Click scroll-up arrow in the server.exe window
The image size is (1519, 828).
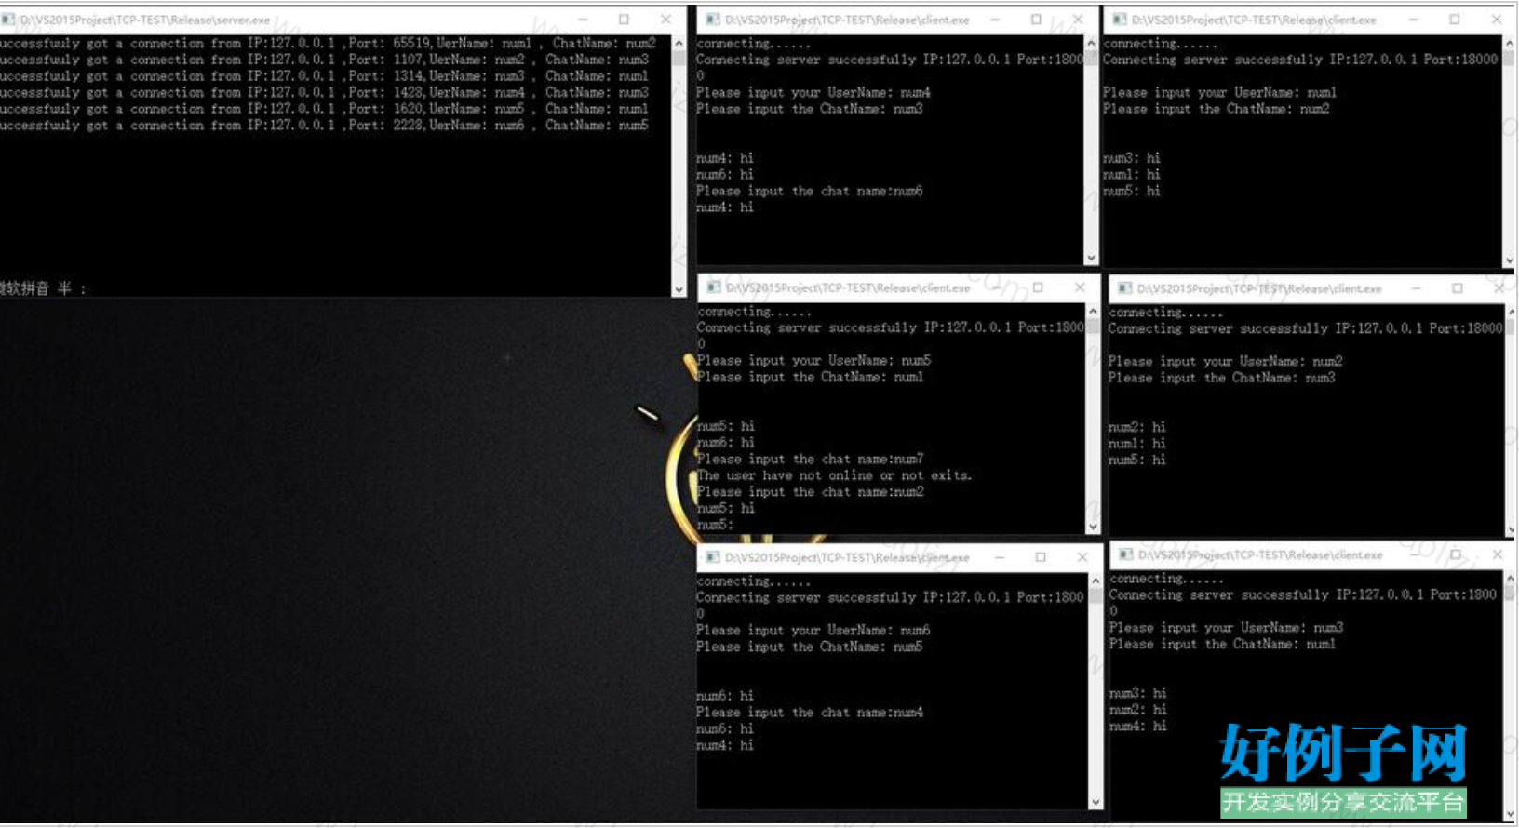[679, 44]
